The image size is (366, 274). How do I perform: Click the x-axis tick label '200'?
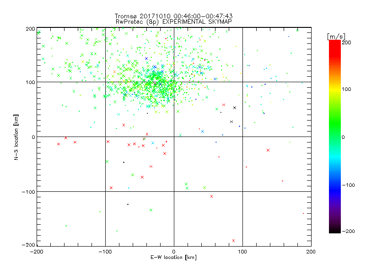tap(311, 252)
